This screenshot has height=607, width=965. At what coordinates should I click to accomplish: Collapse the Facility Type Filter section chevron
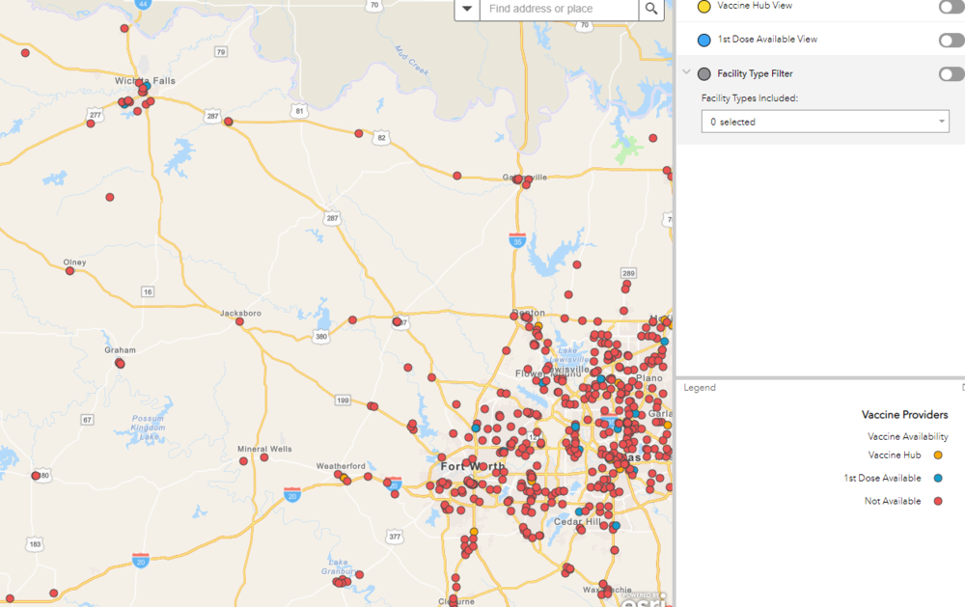686,73
